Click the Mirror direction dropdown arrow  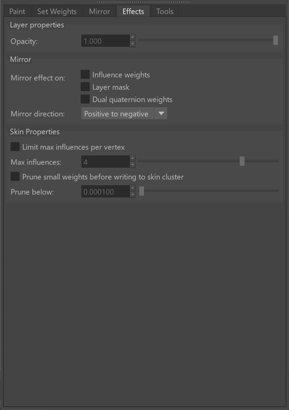tap(161, 113)
